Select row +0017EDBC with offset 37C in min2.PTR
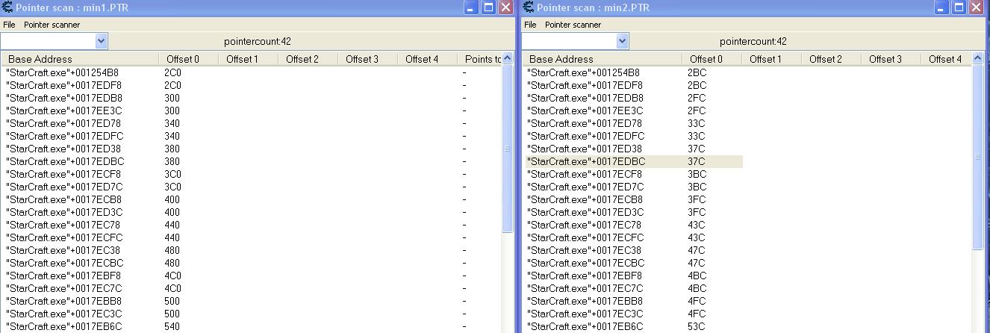 pos(586,161)
